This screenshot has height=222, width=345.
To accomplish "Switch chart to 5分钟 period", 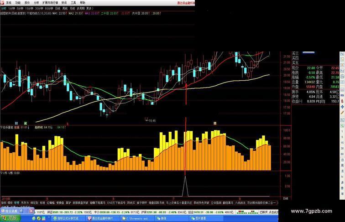I will [x=20, y=8].
